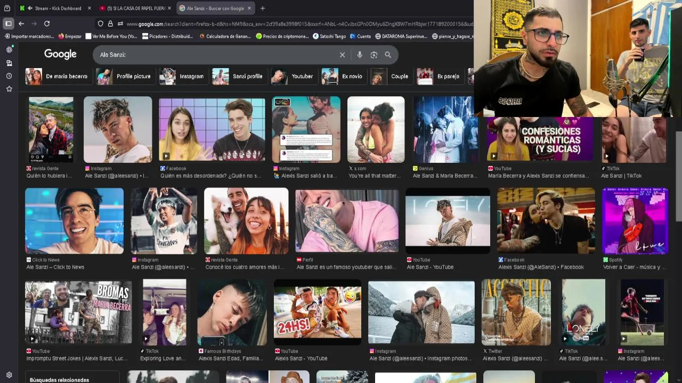The width and height of the screenshot is (682, 383).
Task: Open the Precios de criptomone... bookmark
Action: point(282,36)
